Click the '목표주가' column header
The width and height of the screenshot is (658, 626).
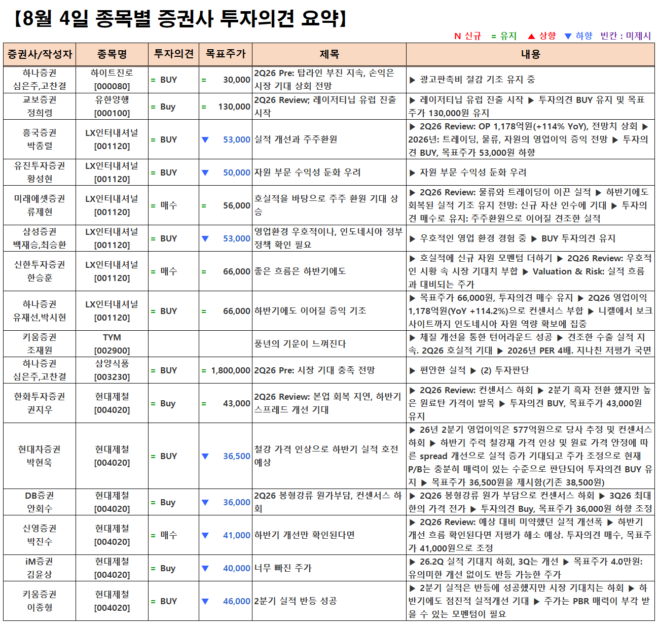coord(226,54)
